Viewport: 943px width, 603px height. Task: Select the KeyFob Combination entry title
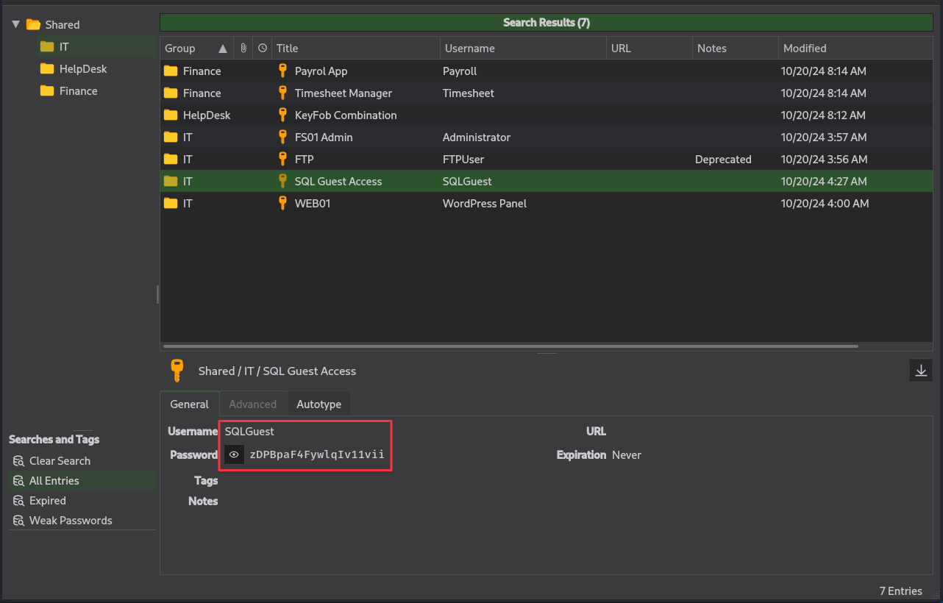(x=346, y=115)
